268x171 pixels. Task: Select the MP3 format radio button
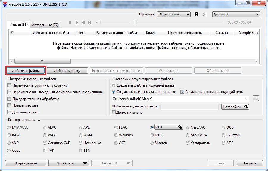(152, 127)
